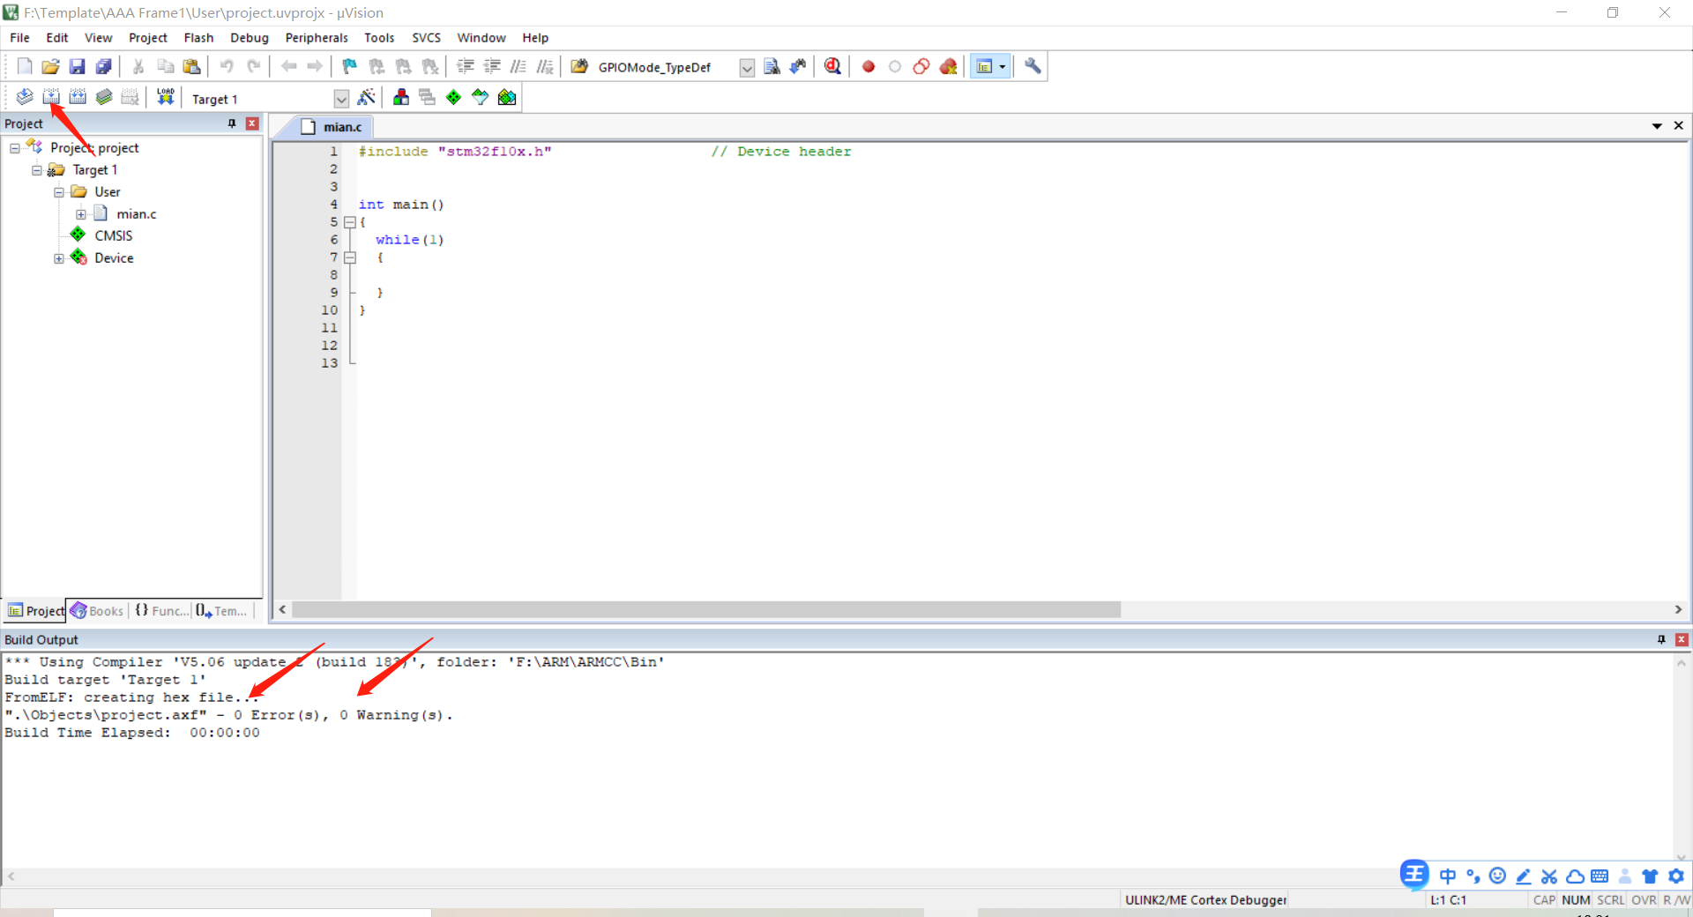Image resolution: width=1693 pixels, height=917 pixels.
Task: Open the SVCS menu
Action: (x=426, y=38)
